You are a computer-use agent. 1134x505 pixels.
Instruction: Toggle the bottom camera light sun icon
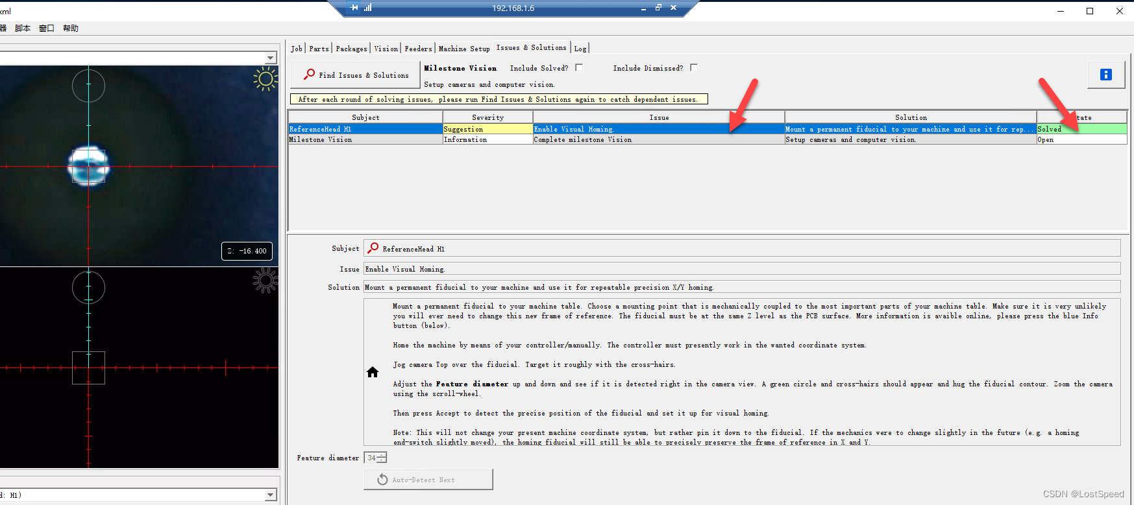(x=265, y=281)
